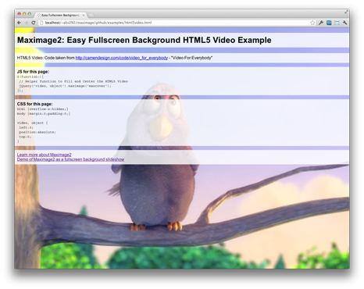Open the Learn more about Maximage2 link
Viewport: 364px width, 289px height.
(x=44, y=155)
